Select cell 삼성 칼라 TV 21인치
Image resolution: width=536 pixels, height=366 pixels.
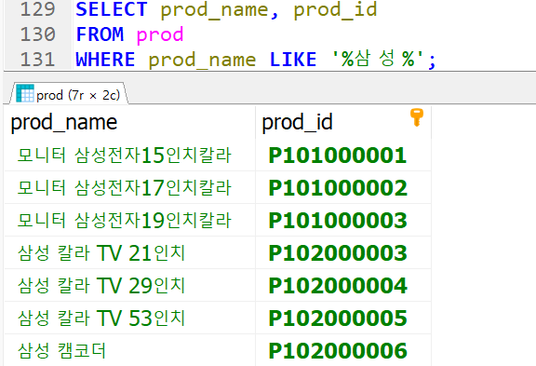click(130, 252)
